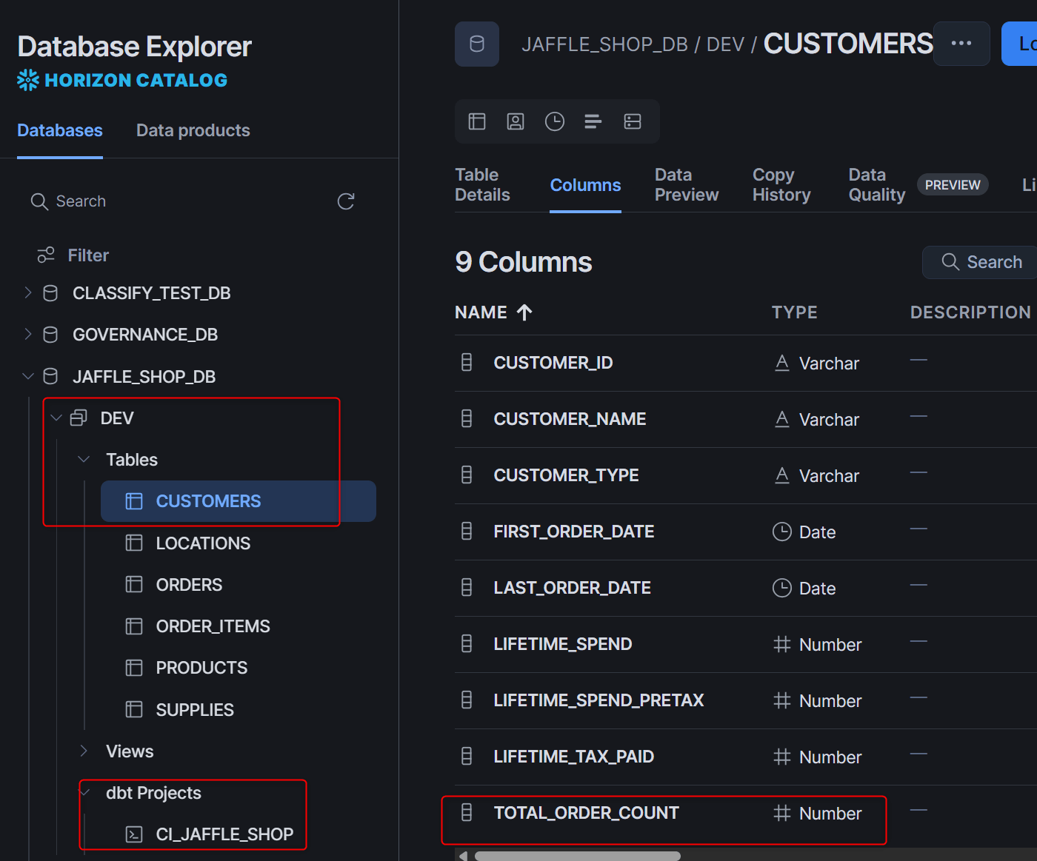Select the user/ownership icon in toolbar
Viewport: 1037px width, 861px height.
(516, 121)
